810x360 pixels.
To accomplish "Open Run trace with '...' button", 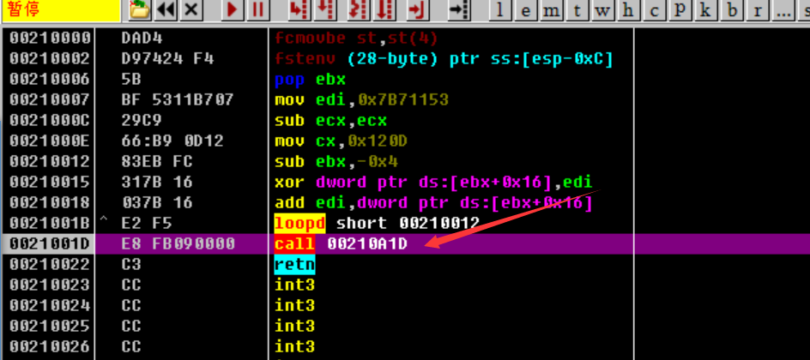I will pos(783,10).
